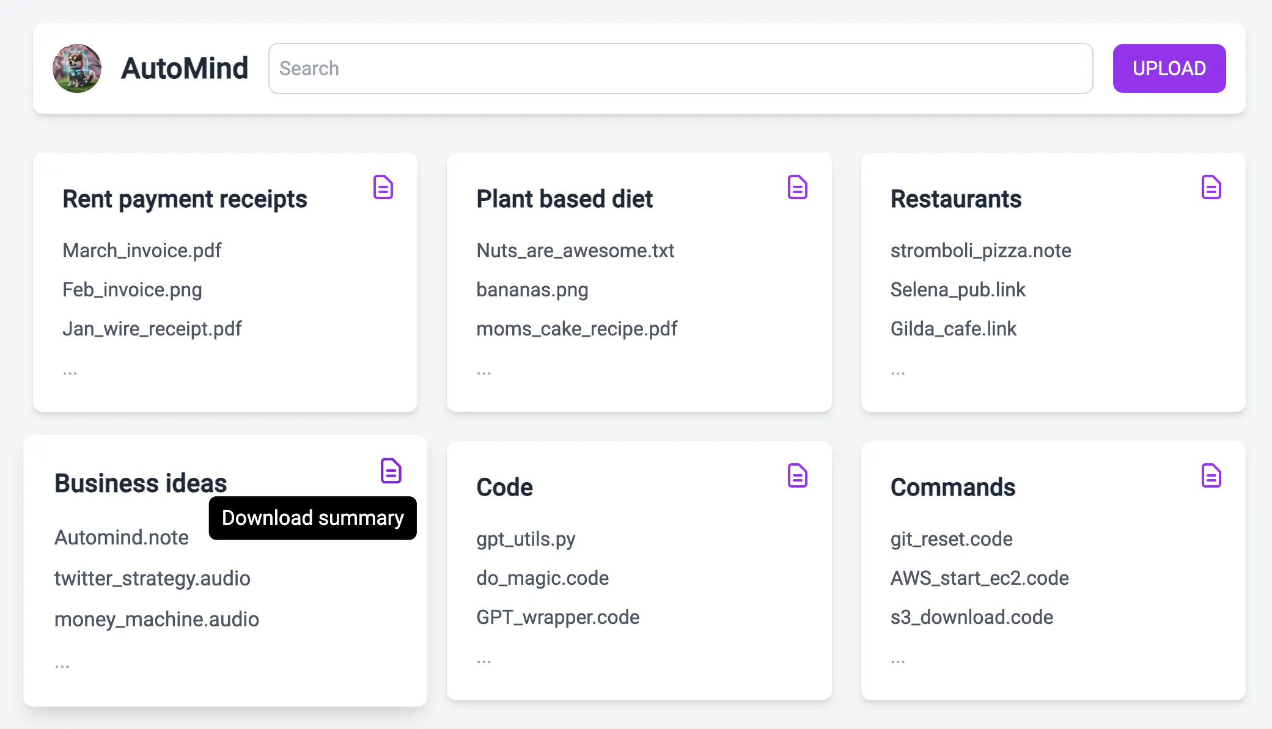
Task: Open Feb_invoice.png file
Action: pos(132,290)
